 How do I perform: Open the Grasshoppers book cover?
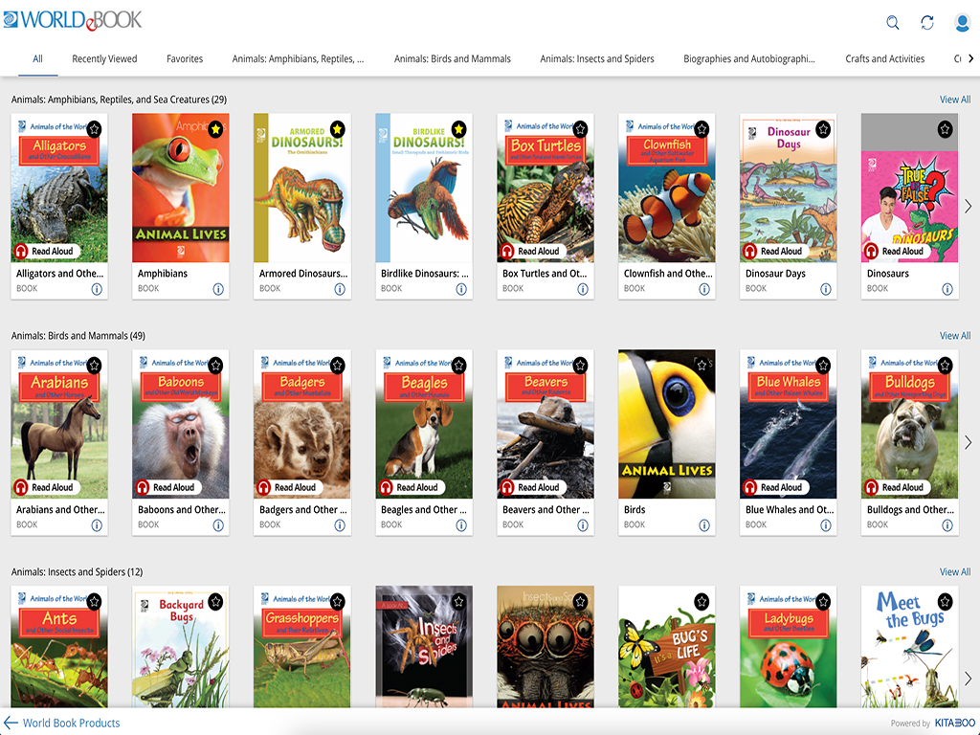click(301, 646)
